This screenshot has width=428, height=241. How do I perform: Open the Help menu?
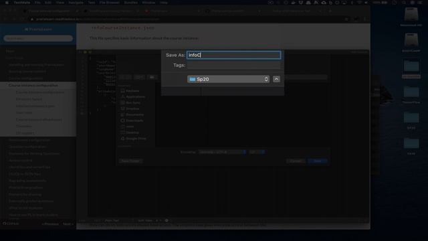coord(163,3)
